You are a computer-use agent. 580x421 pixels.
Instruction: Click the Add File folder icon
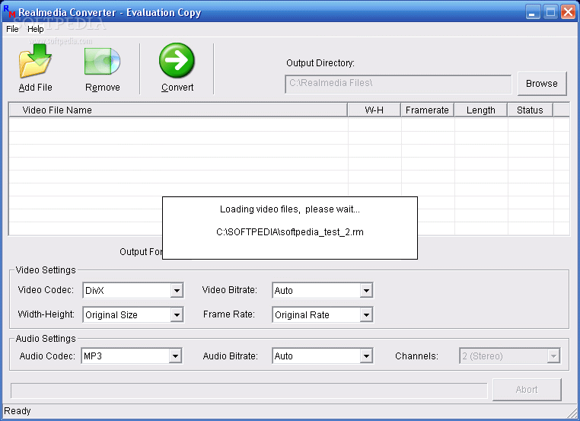(x=35, y=61)
